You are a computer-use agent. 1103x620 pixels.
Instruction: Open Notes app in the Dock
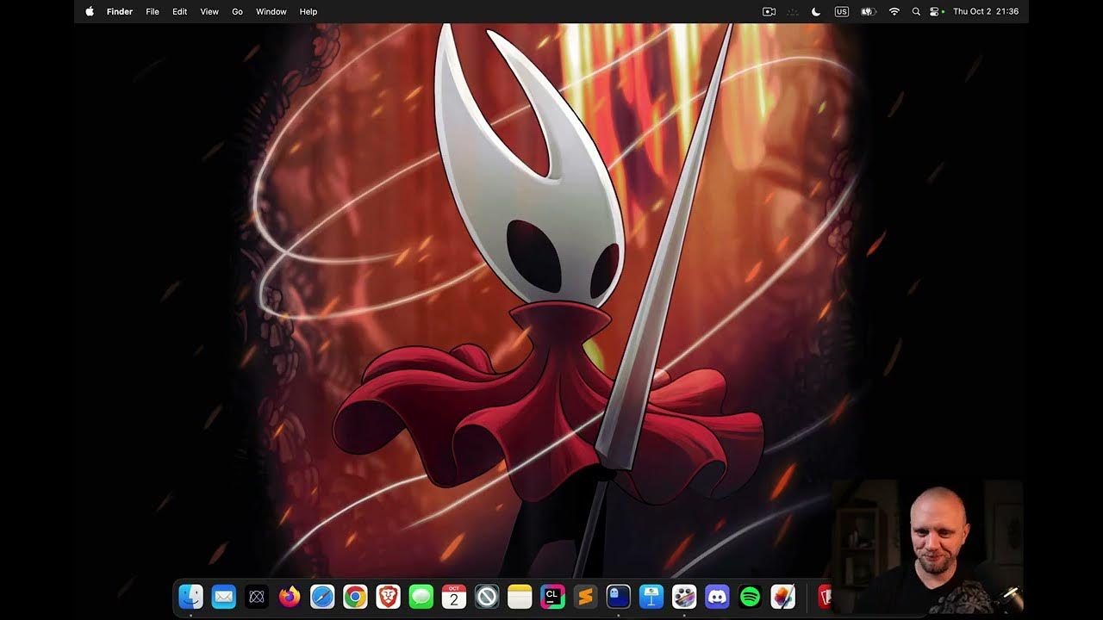coord(520,596)
